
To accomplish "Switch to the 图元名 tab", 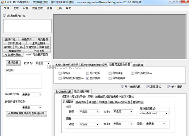I will click(x=19, y=47).
